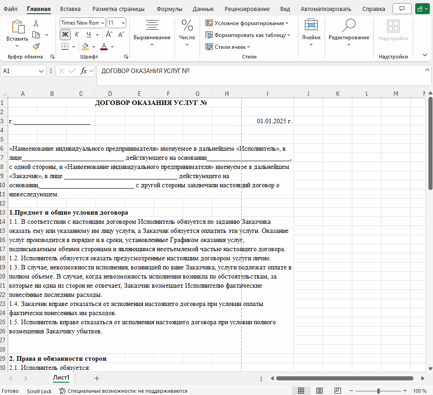Click the borders icon in font group
This screenshot has width=433, height=395.
pos(65,46)
